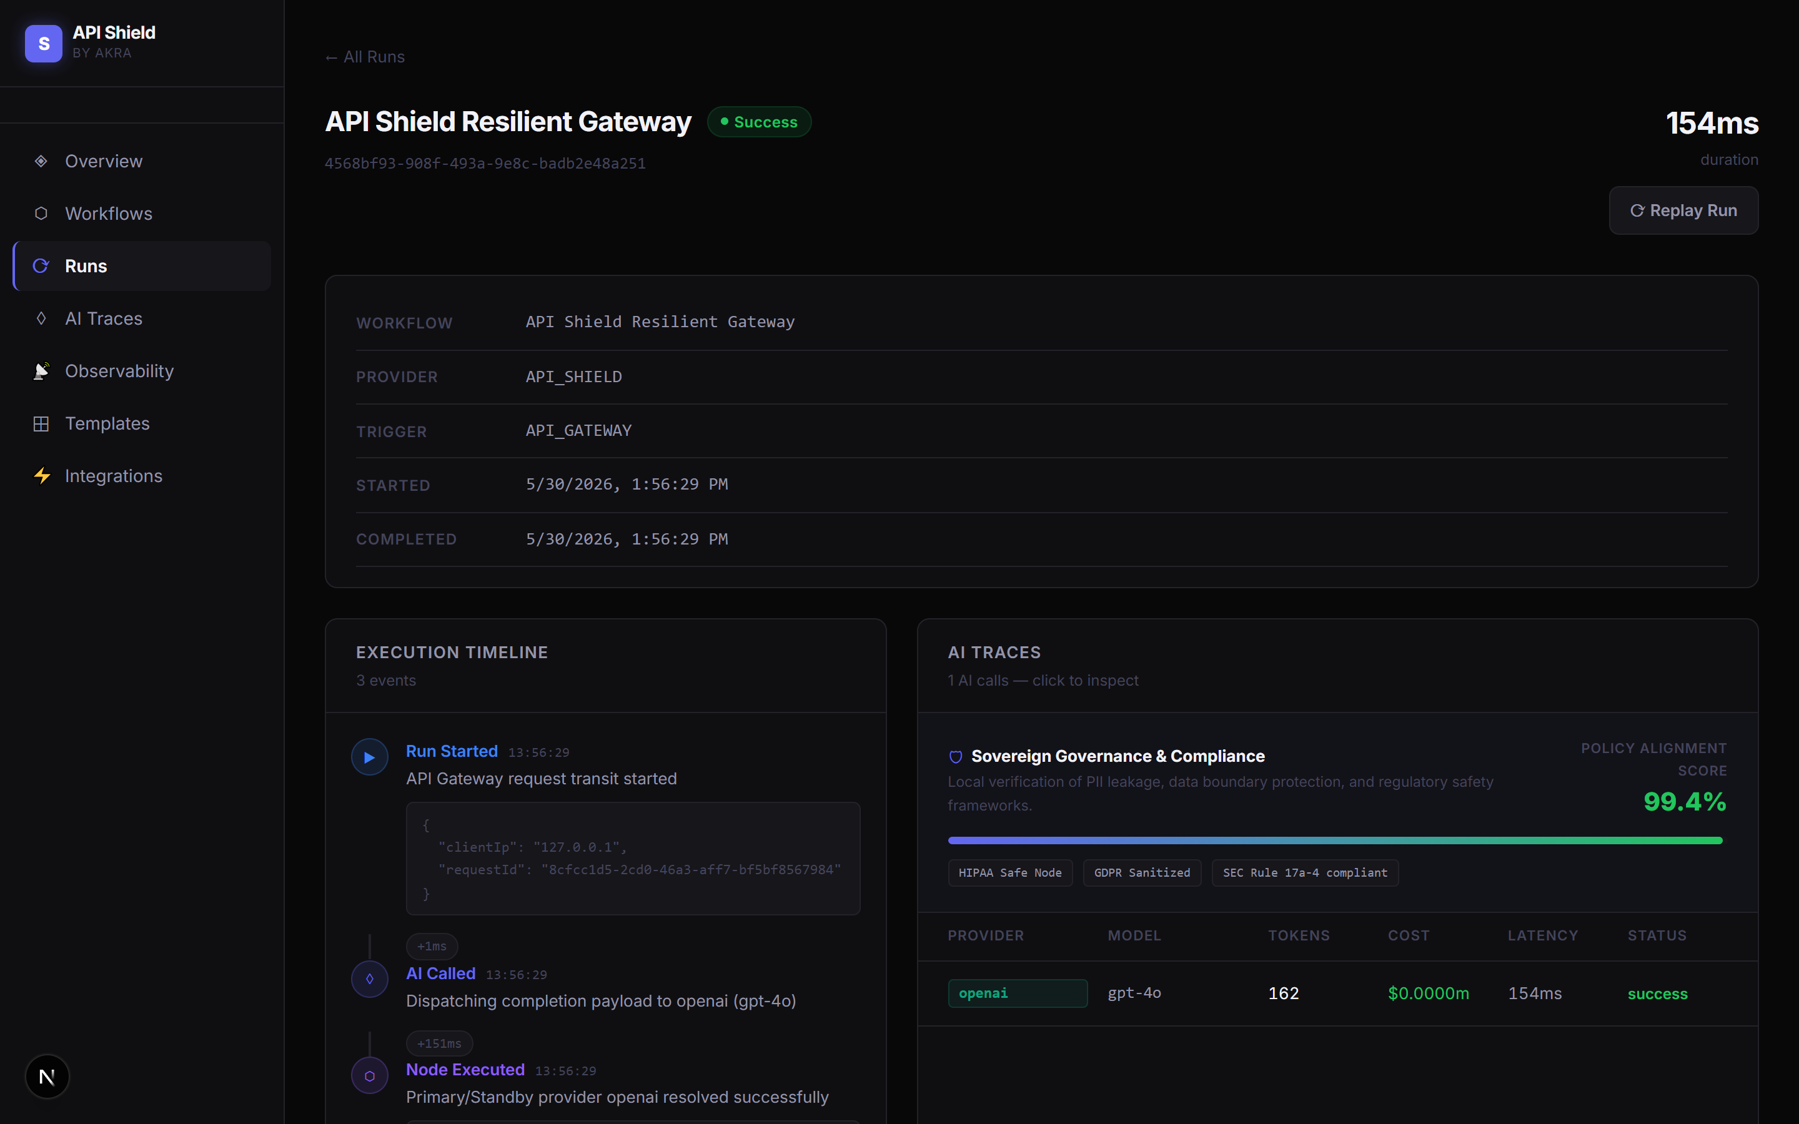Click the openai provider badge

tap(1018, 993)
